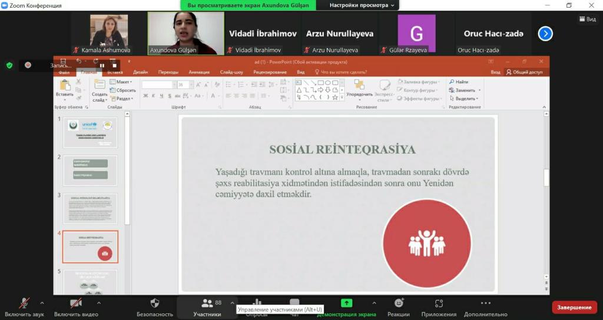The width and height of the screenshot is (603, 320).
Task: Open the Упорядочить arrange menu
Action: tap(359, 89)
